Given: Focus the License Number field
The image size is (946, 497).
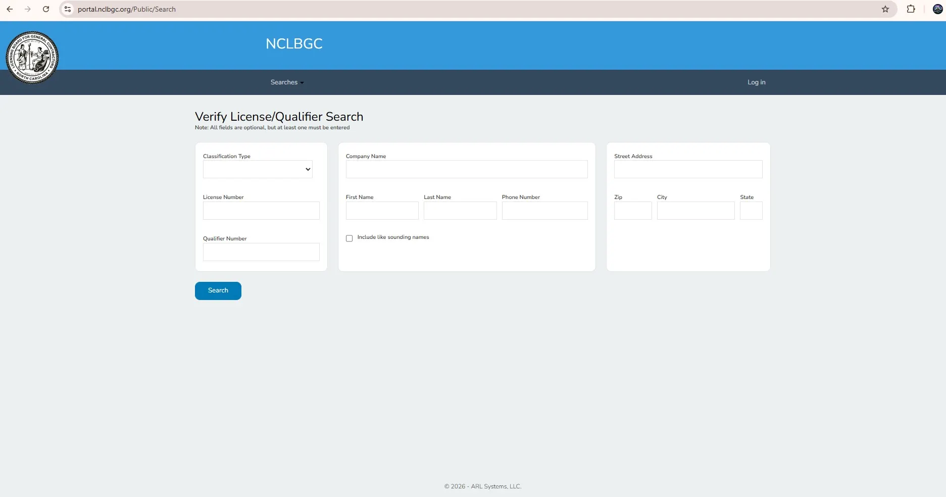Looking at the screenshot, I should tap(261, 211).
